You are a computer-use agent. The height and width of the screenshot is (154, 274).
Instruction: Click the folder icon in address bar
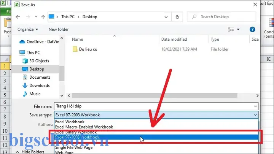(51, 17)
